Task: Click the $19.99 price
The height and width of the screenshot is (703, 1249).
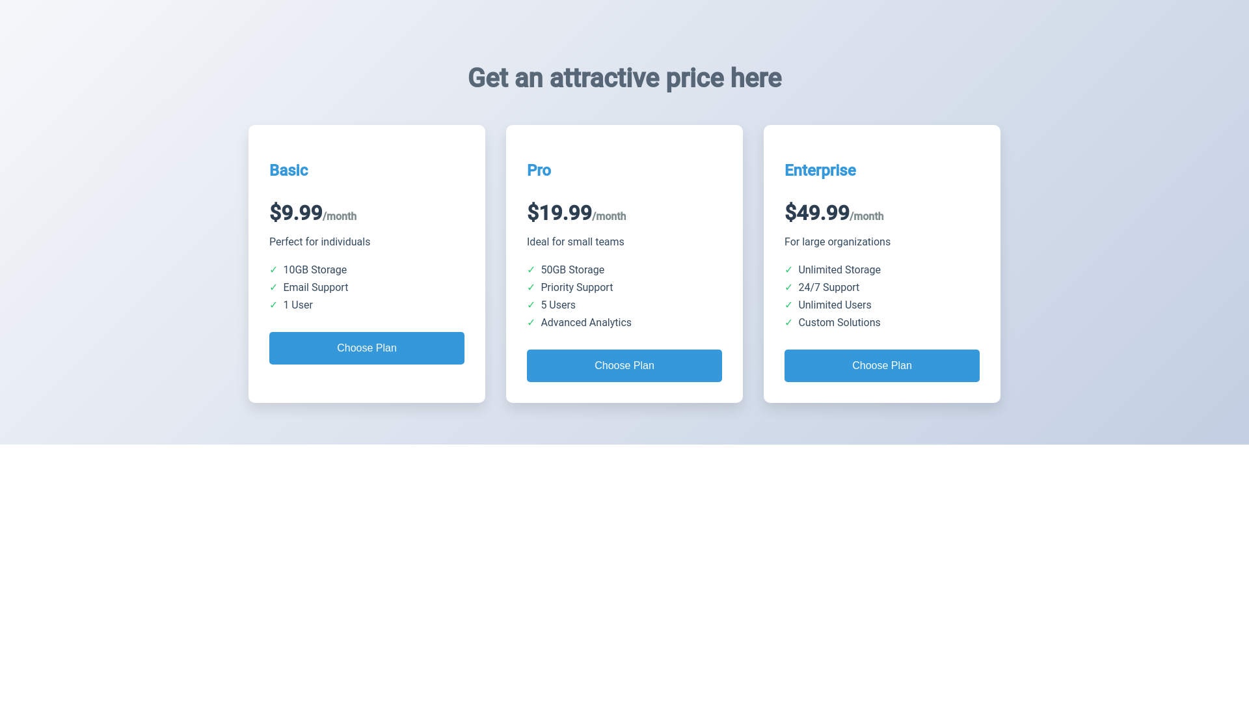Action: (559, 213)
